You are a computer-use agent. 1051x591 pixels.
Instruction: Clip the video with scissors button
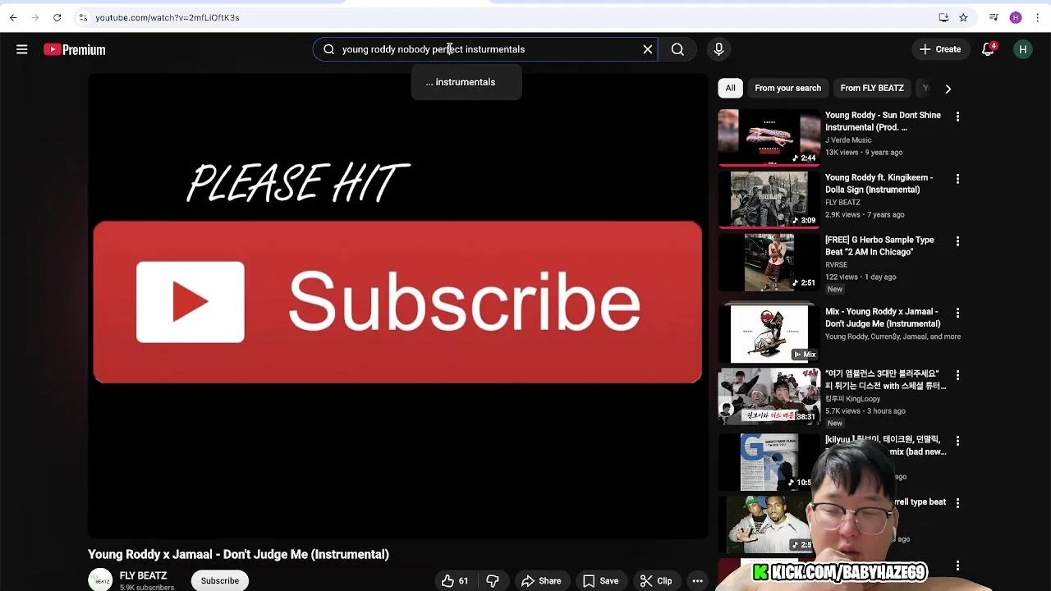click(x=656, y=580)
